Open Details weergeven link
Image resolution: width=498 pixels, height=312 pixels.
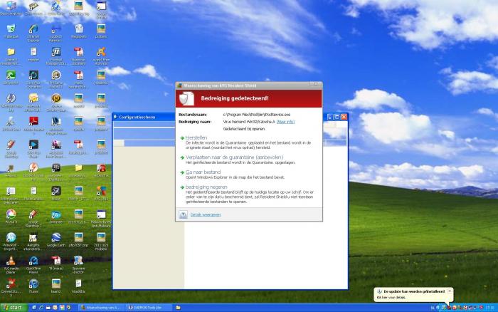(206, 214)
